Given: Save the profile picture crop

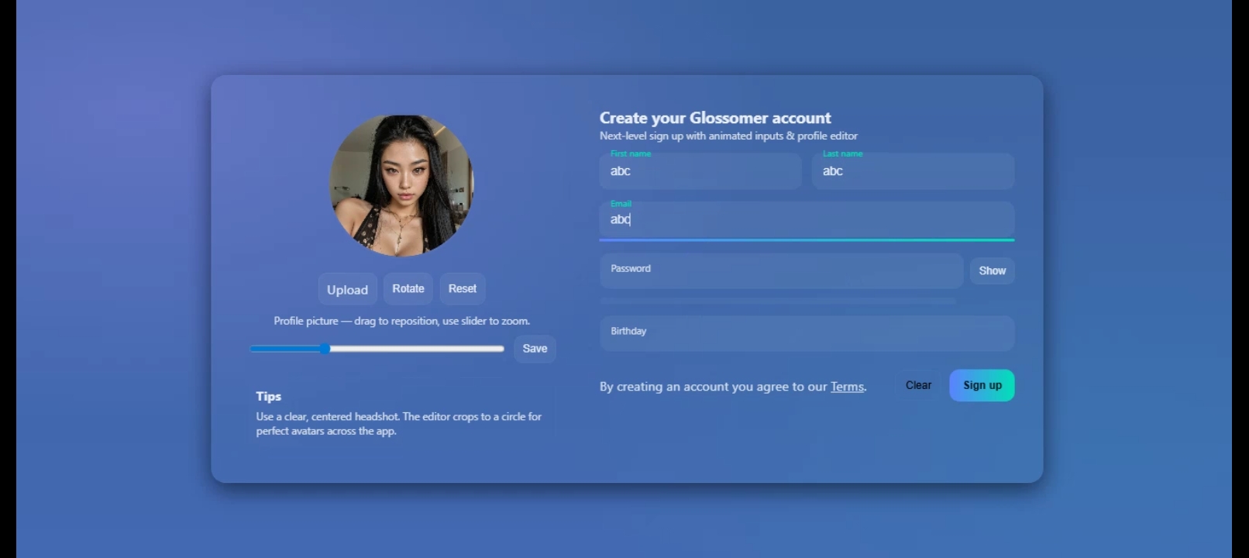Looking at the screenshot, I should click(535, 349).
